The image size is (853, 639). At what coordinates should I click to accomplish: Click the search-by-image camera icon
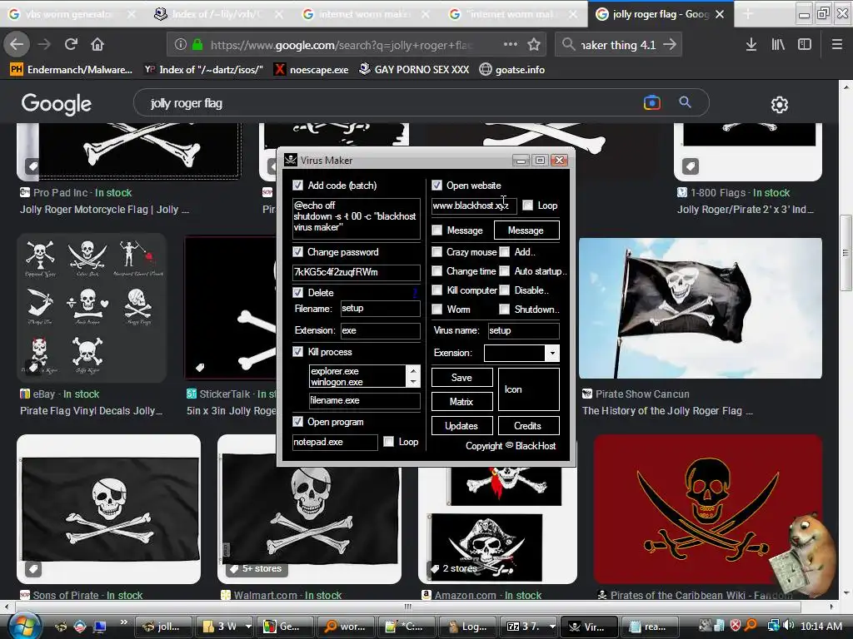click(651, 102)
